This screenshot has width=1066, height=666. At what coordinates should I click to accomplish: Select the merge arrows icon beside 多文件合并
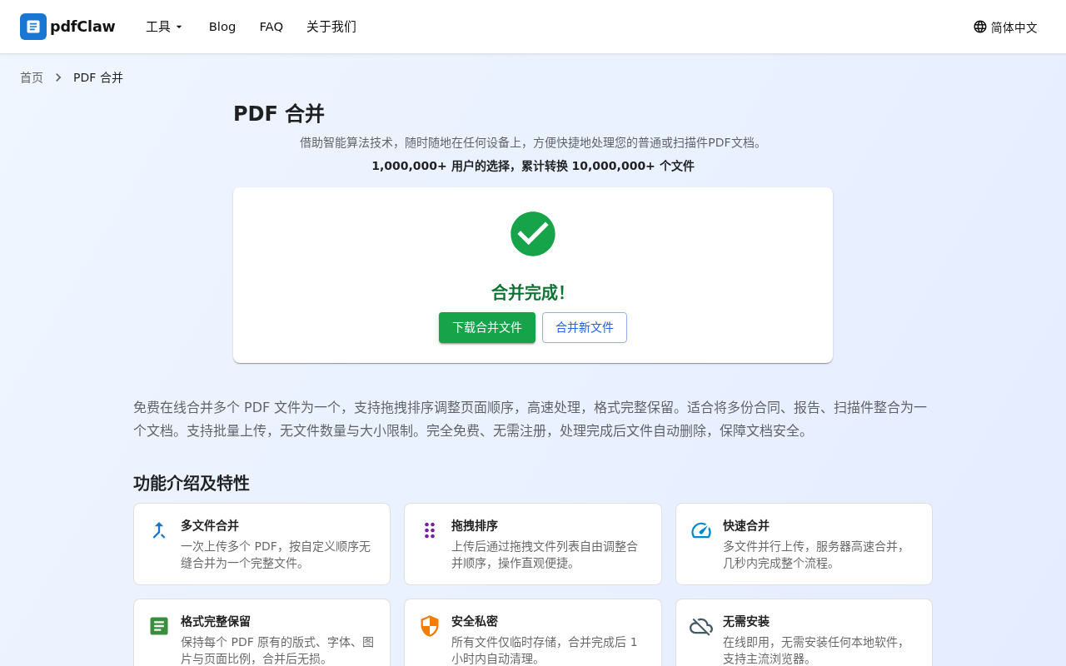coord(159,529)
